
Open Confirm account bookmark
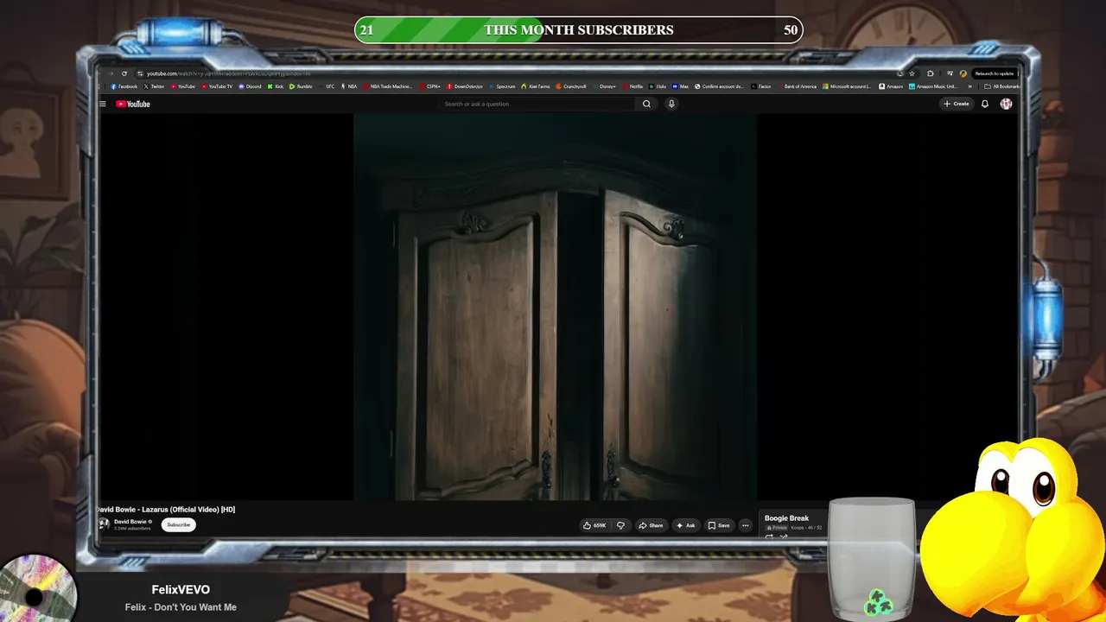pyautogui.click(x=719, y=86)
